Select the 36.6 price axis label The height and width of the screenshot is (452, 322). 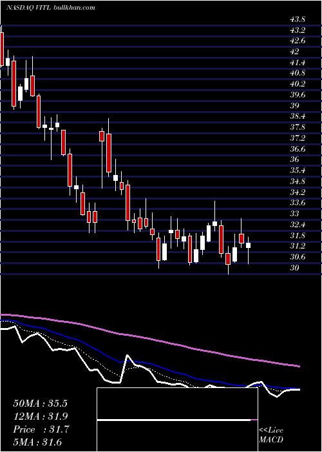click(298, 149)
